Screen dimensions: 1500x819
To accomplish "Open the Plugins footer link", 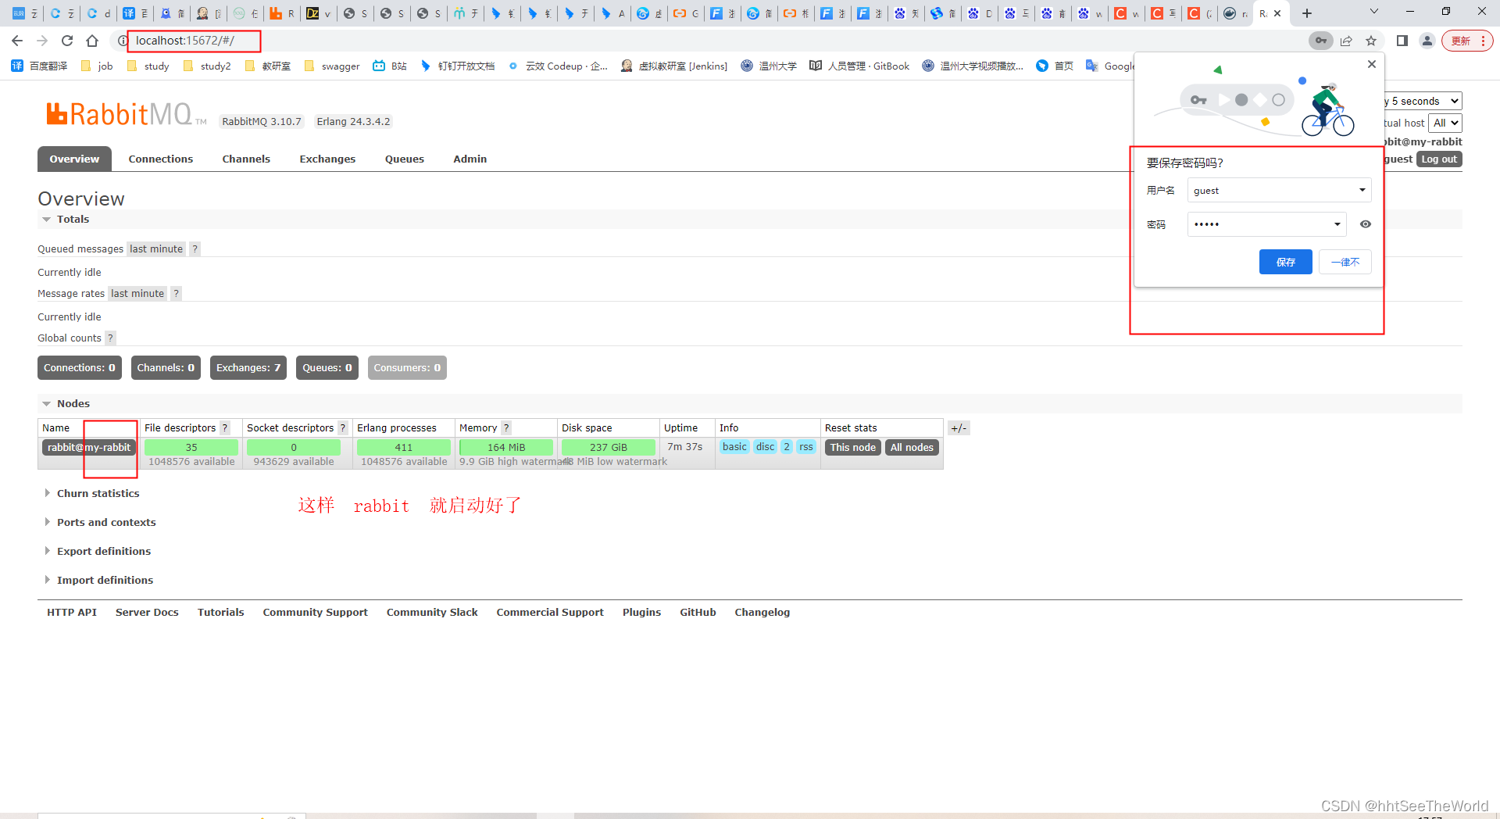I will pyautogui.click(x=641, y=613).
